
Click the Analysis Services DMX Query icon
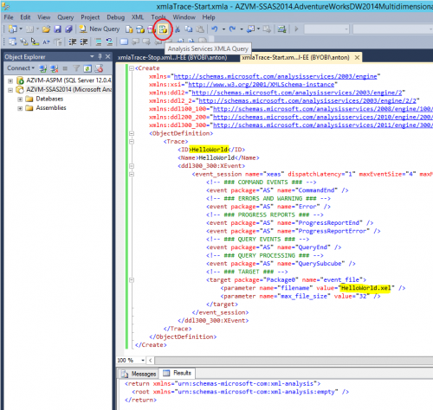pyautogui.click(x=152, y=29)
